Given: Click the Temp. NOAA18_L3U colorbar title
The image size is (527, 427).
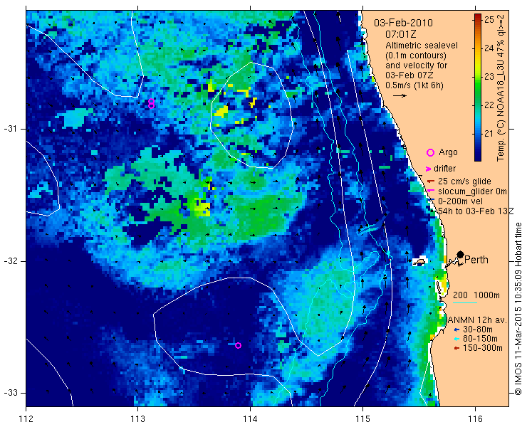Looking at the screenshot, I should [x=501, y=88].
